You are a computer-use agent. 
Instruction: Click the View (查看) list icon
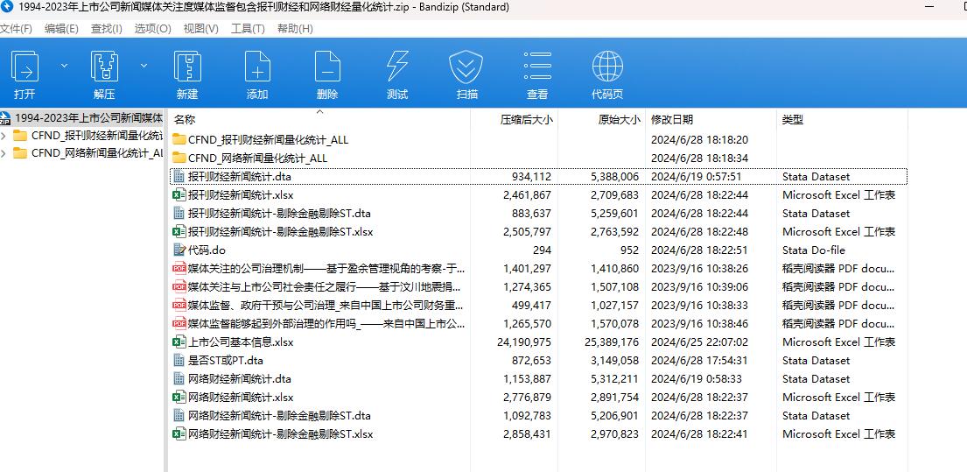(537, 67)
